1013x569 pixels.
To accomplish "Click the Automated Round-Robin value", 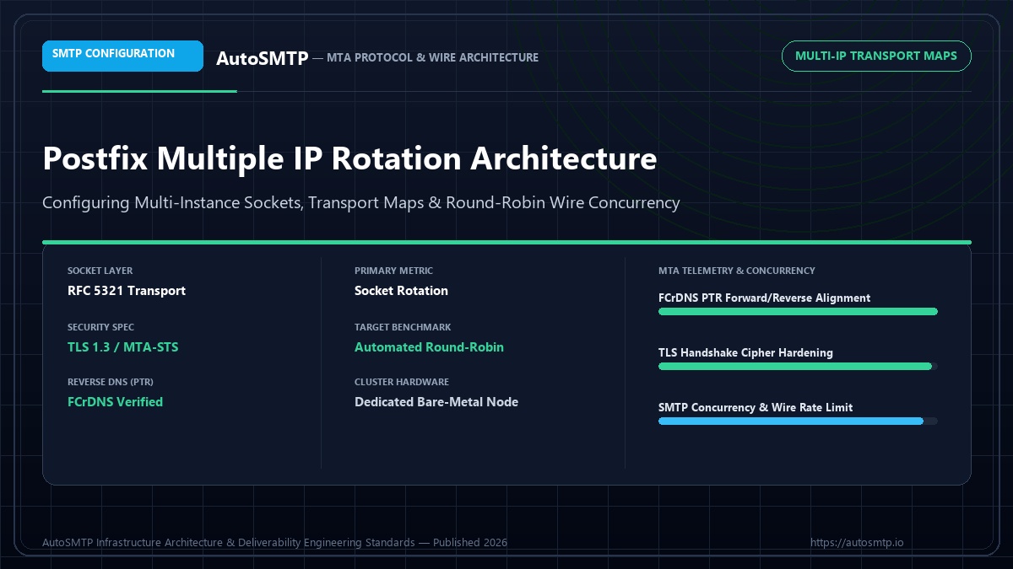I will point(429,347).
